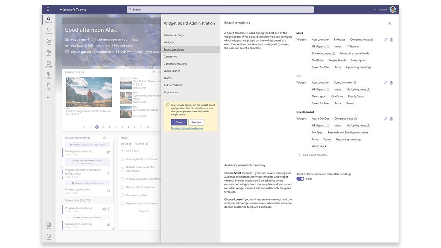View all tasks link
This screenshot has width=441, height=248.
(x=144, y=211)
